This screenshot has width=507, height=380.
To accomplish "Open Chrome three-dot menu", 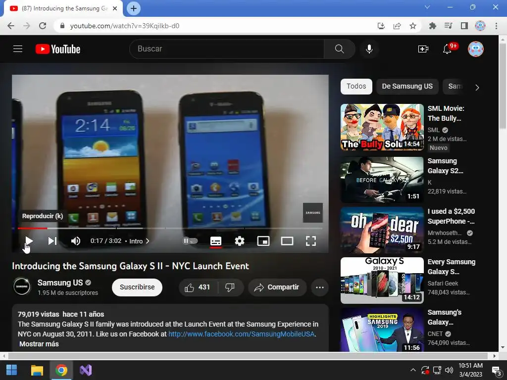I will [496, 26].
